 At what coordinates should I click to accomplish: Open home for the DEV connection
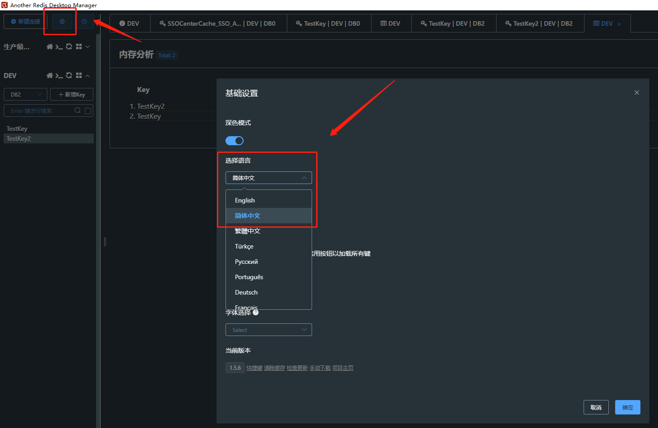coord(50,75)
